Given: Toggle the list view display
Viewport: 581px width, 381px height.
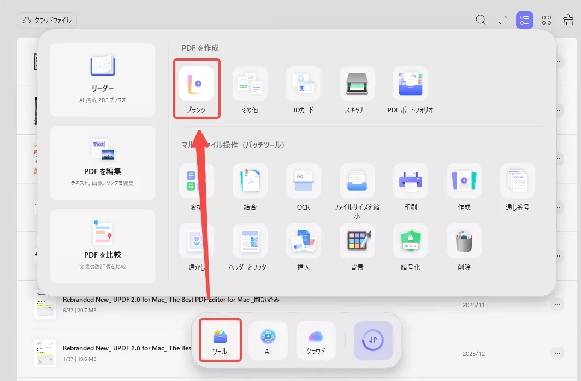Looking at the screenshot, I should click(x=525, y=20).
